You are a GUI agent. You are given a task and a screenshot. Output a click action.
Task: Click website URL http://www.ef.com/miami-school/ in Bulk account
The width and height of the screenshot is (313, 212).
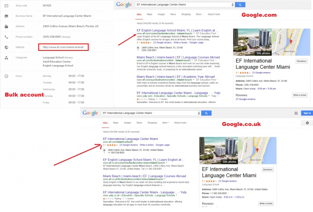point(63,47)
